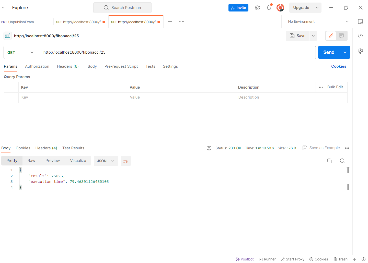Open the response Headers (4) tab
Image resolution: width=368 pixels, height=263 pixels.
(46, 148)
